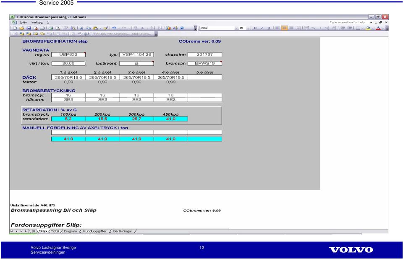This screenshot has width=403, height=259.
Task: Switch to the Total sheet tab
Action: [x=55, y=231]
